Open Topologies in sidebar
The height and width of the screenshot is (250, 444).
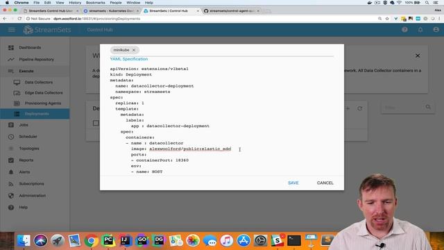[29, 148]
